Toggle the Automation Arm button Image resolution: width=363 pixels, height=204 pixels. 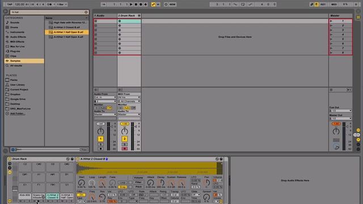pos(153,4)
